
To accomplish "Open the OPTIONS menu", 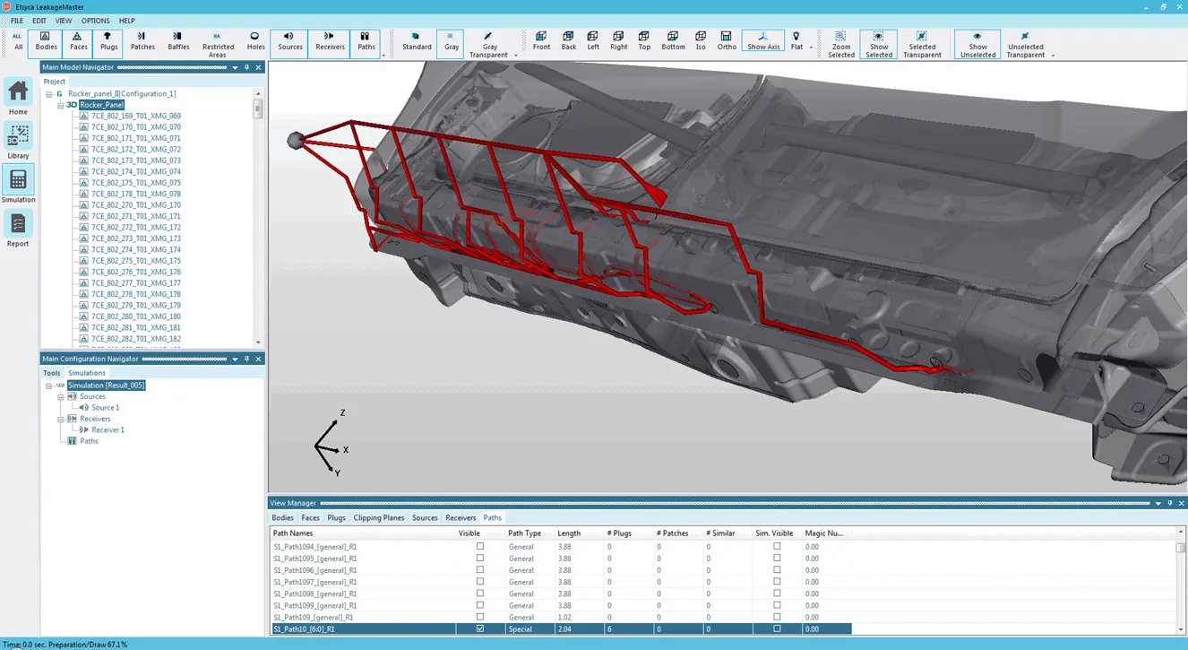I will coord(95,21).
